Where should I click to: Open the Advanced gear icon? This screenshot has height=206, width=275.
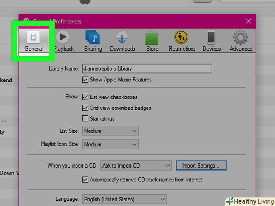point(241,37)
